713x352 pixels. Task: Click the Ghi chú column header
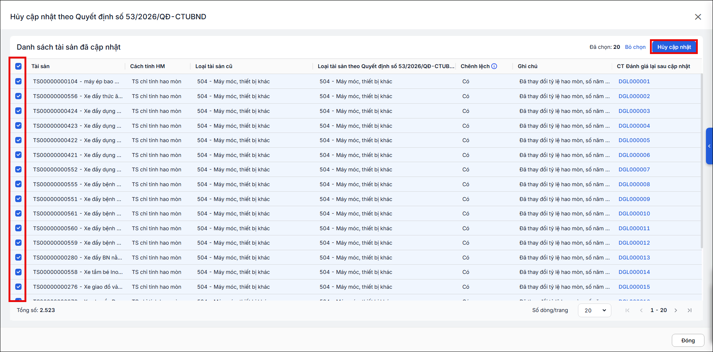[528, 66]
